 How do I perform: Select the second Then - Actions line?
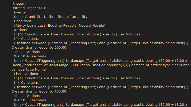[27, 96]
